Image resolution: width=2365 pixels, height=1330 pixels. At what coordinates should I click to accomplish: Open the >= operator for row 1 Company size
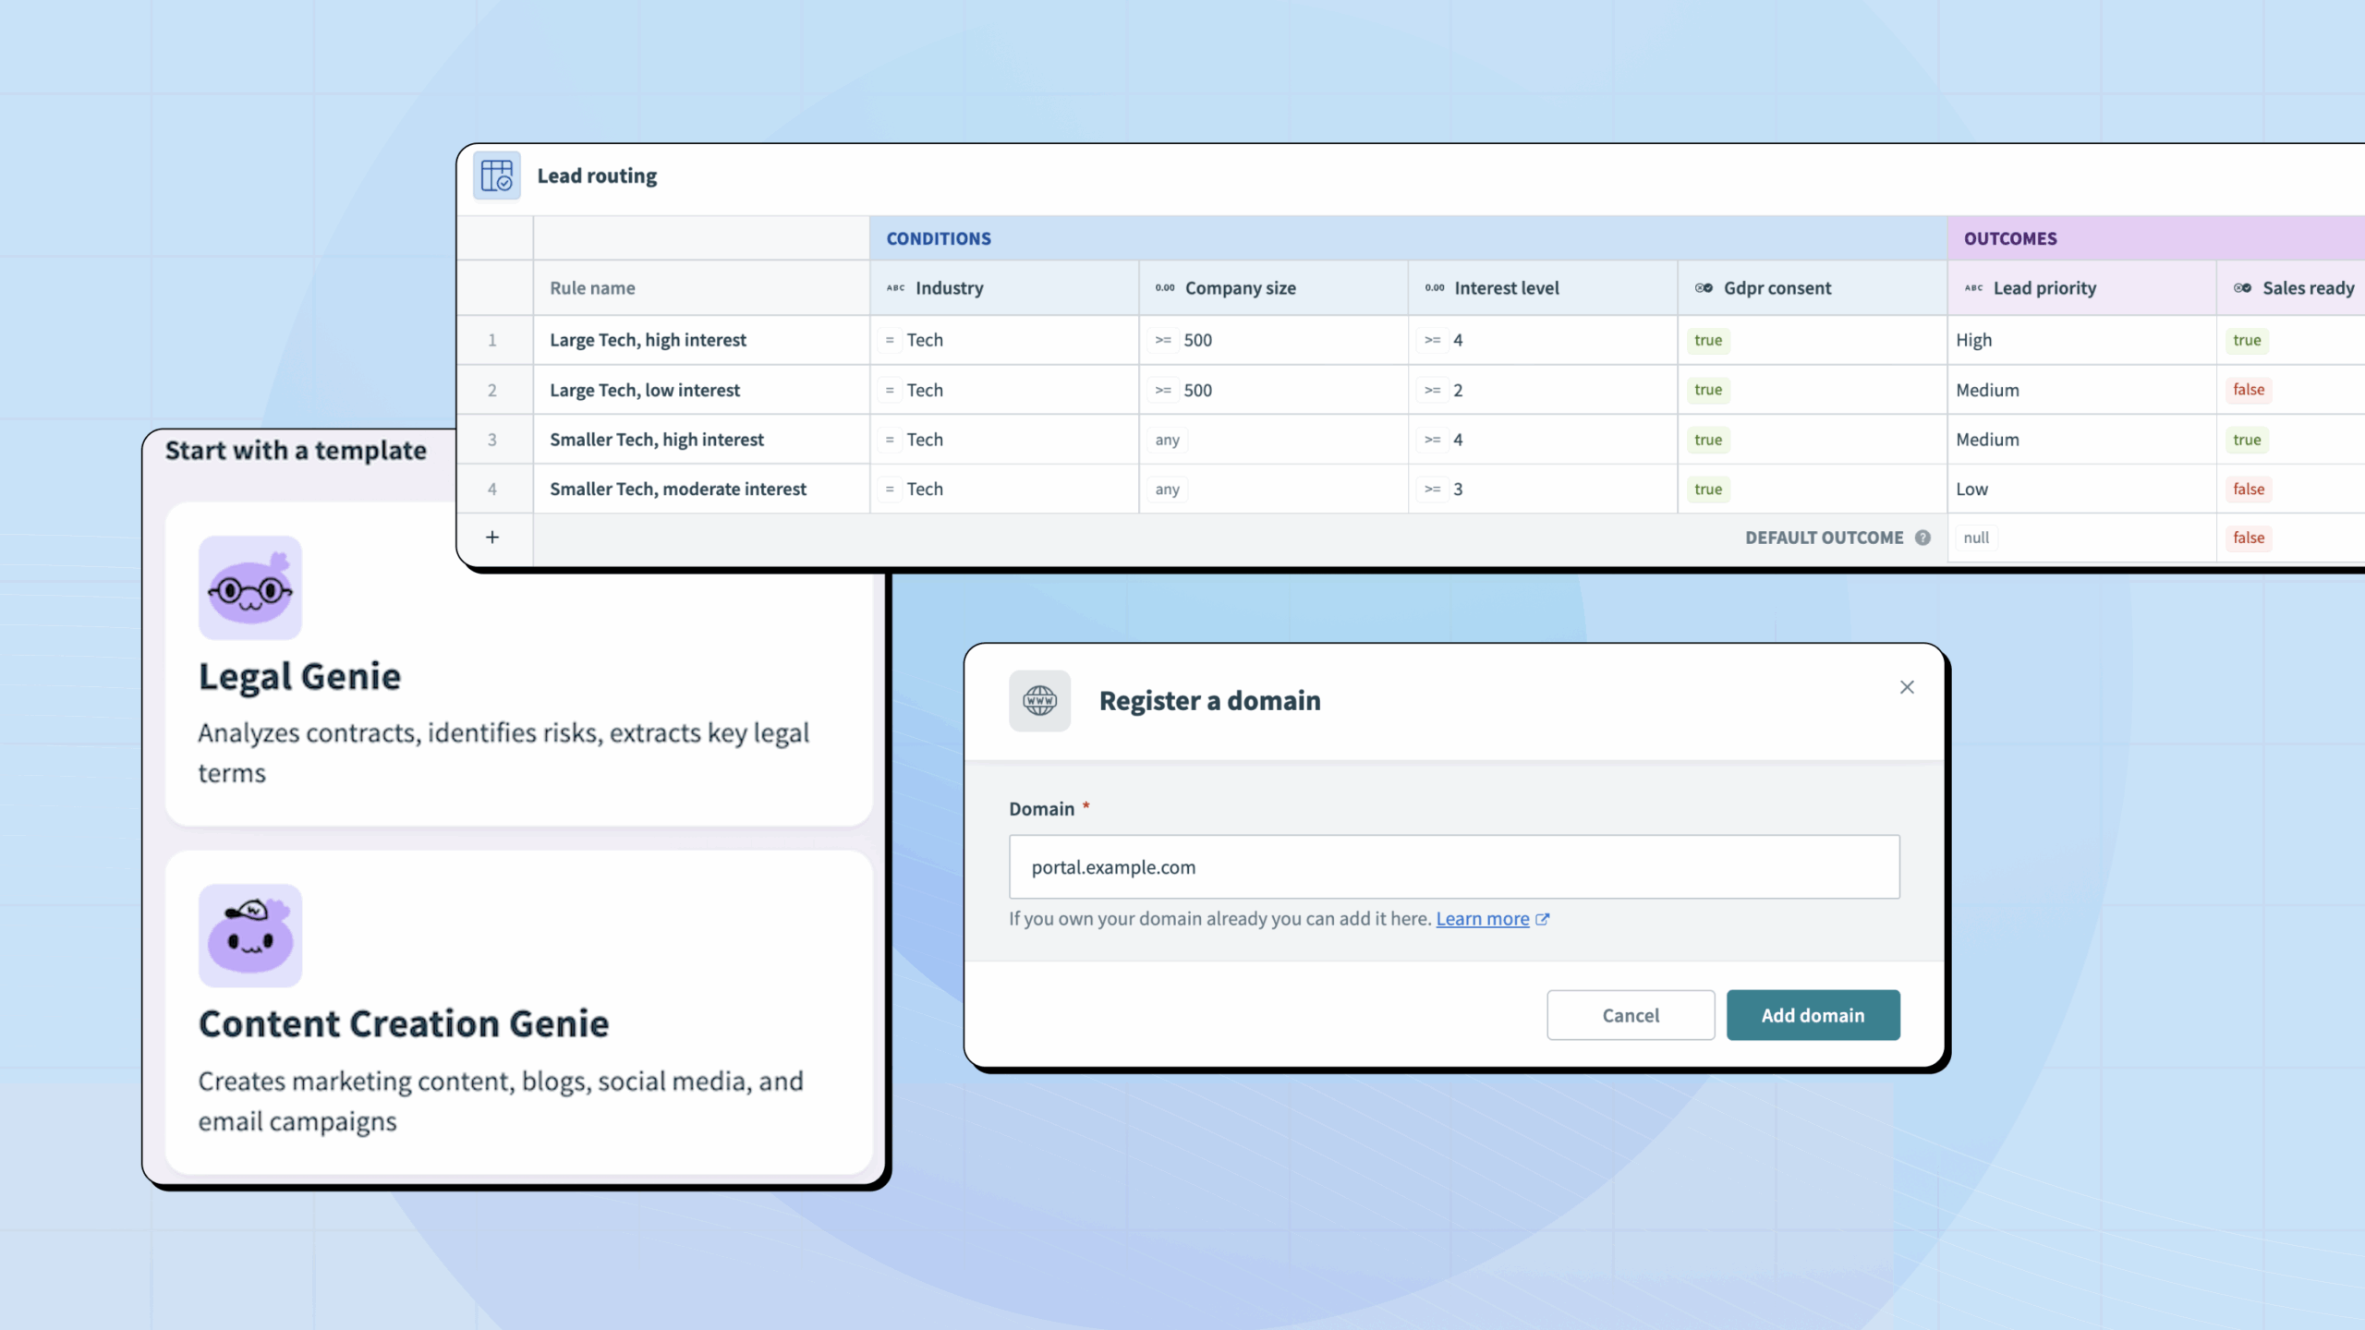1163,340
